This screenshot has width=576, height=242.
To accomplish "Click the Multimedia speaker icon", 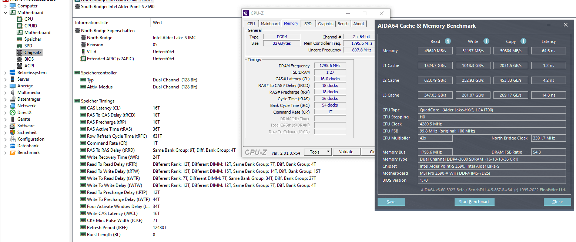I will pos(13,93).
